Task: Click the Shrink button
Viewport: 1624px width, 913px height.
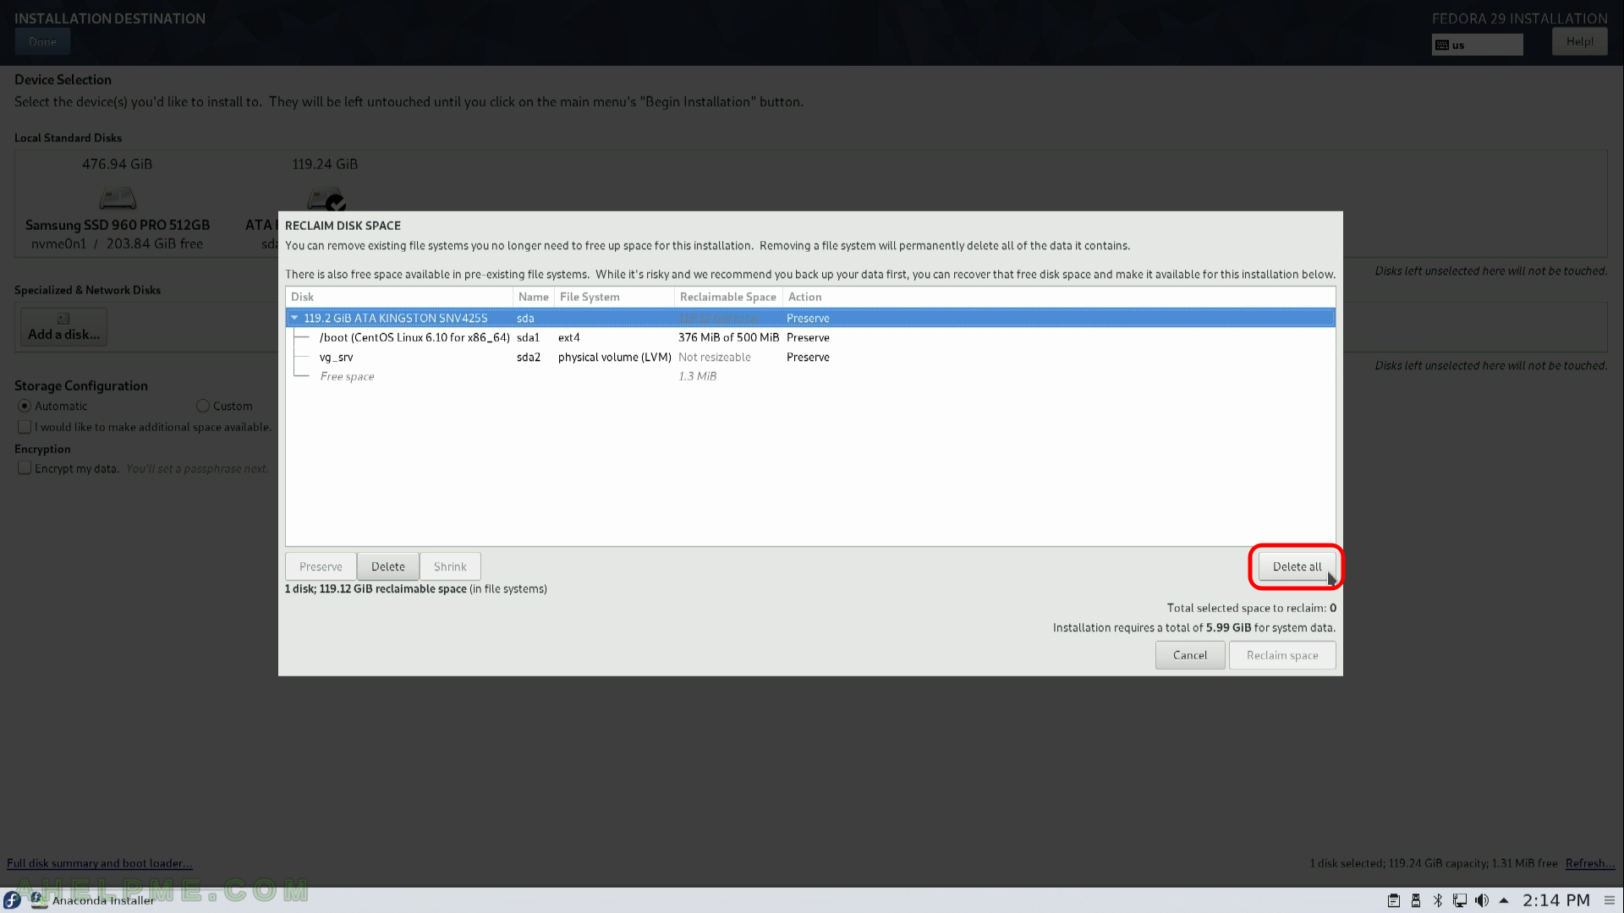Action: 450,566
